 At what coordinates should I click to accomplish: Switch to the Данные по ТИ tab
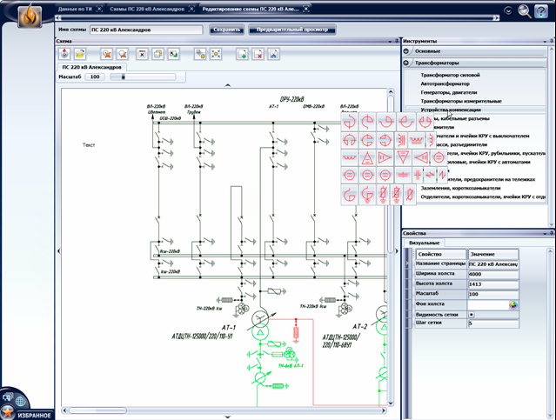click(x=73, y=7)
